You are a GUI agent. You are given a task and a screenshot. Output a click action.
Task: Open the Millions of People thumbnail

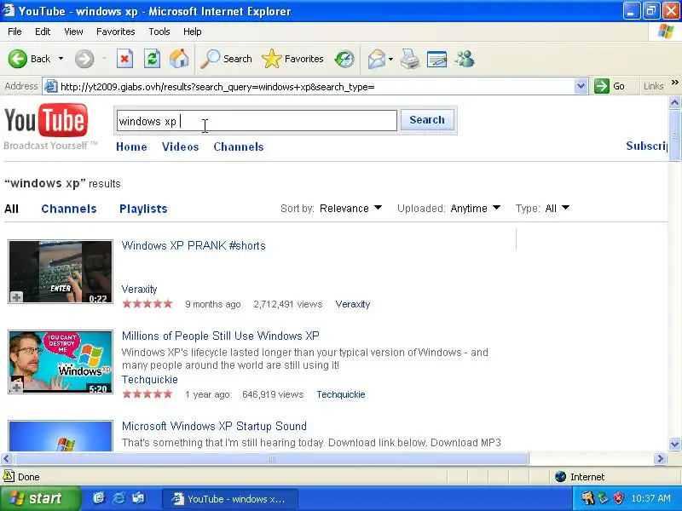pyautogui.click(x=61, y=362)
